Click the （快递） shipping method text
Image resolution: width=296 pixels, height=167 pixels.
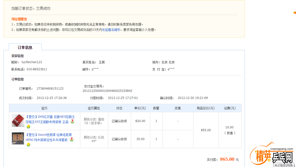click(x=230, y=133)
